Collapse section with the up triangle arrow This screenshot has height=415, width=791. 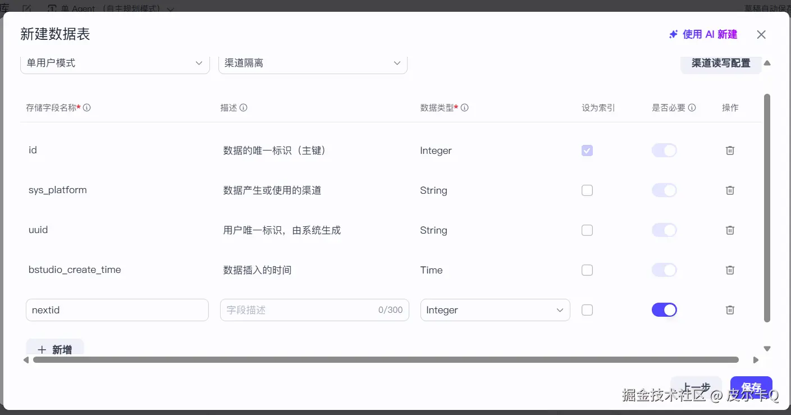pos(767,63)
